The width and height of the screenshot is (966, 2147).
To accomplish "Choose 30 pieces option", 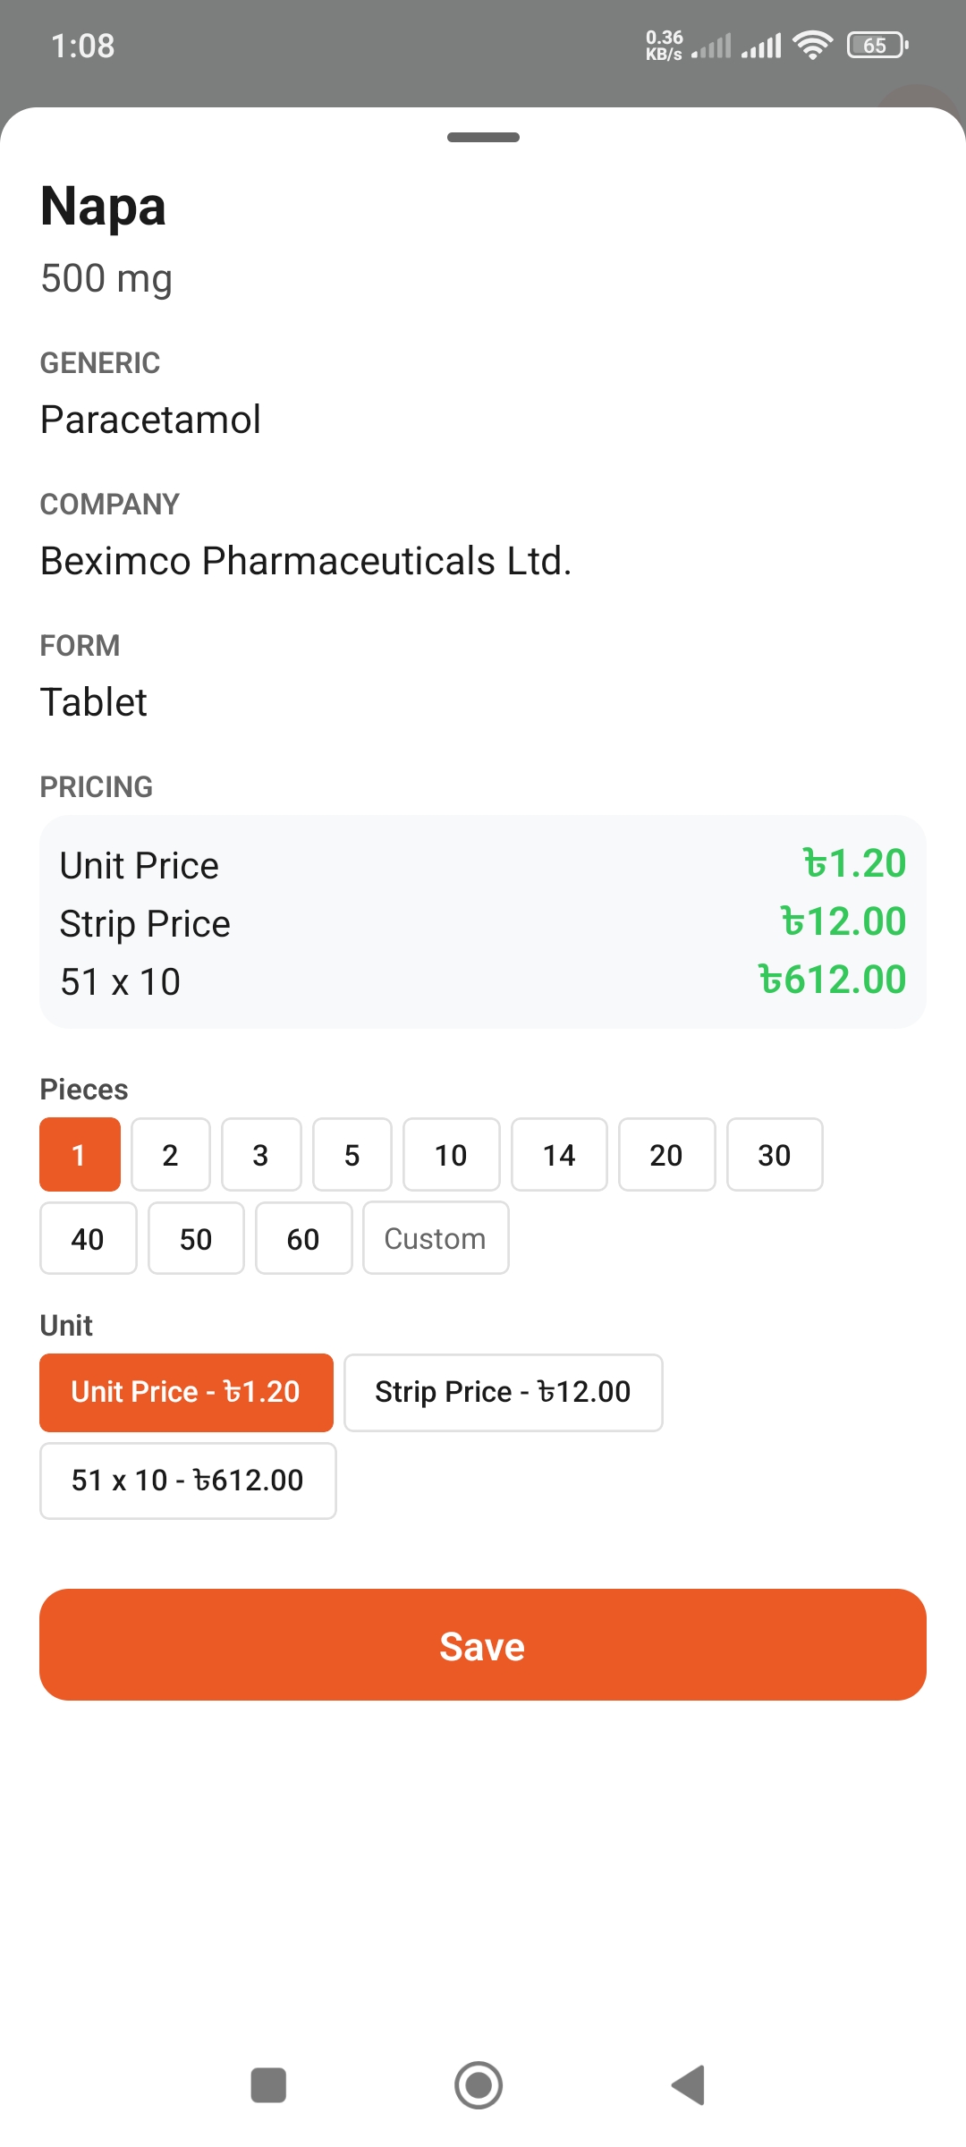I will [x=775, y=1155].
